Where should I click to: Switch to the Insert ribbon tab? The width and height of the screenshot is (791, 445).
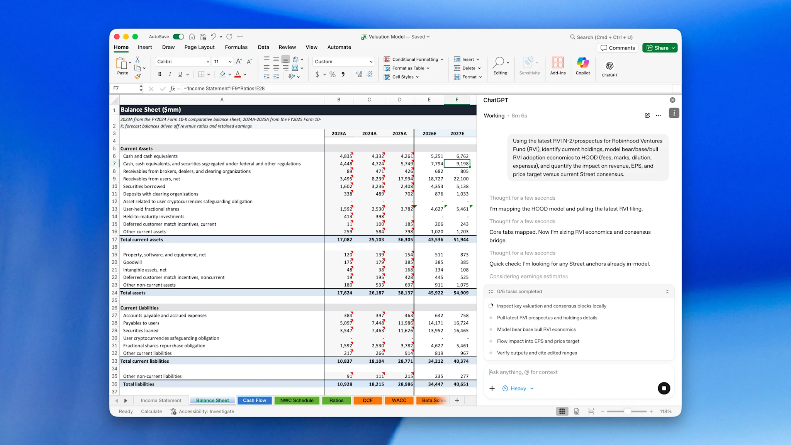[145, 47]
